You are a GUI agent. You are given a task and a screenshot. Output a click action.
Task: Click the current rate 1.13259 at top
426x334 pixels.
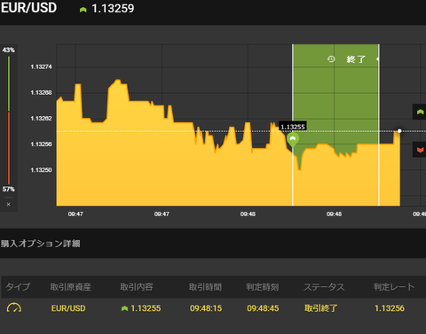point(113,9)
